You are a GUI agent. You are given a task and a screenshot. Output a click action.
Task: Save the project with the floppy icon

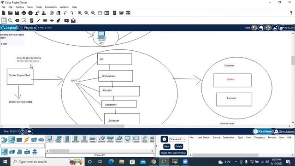pyautogui.click(x=17, y=13)
